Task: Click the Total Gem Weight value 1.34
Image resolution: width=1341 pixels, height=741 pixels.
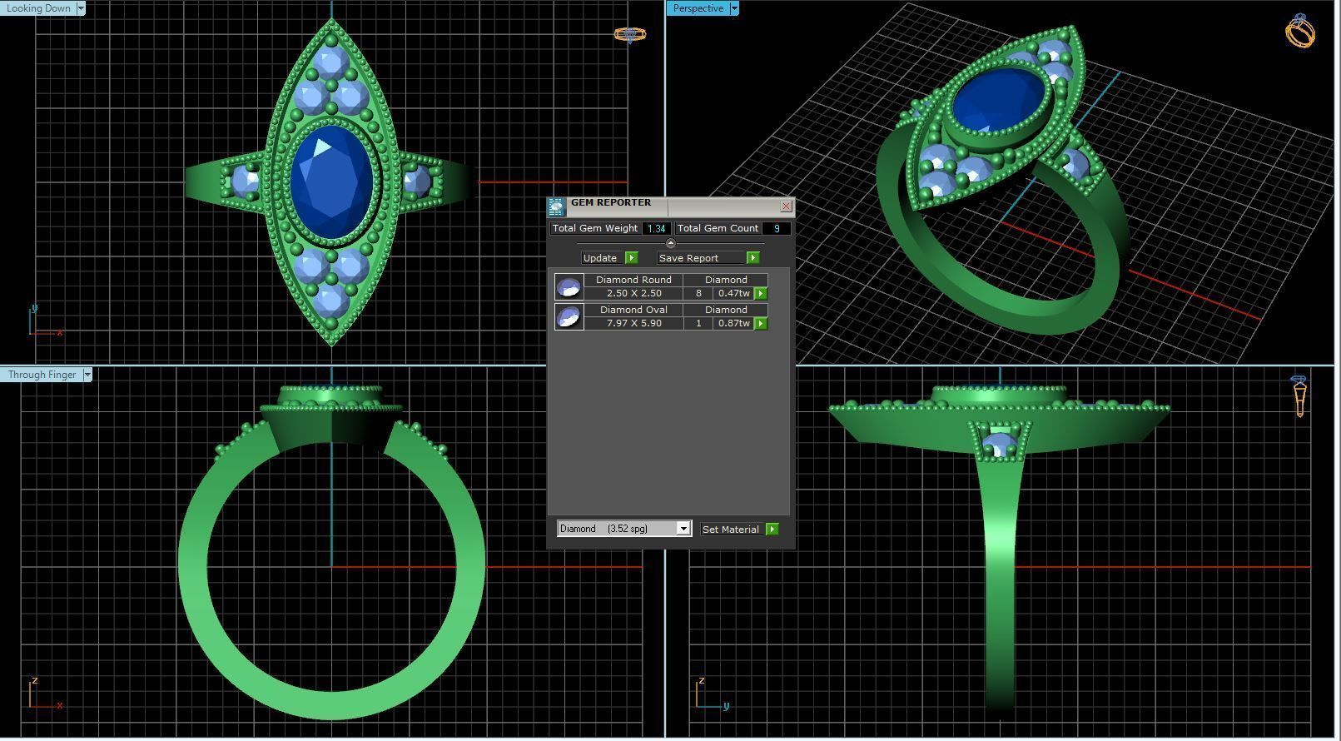Action: (x=656, y=228)
